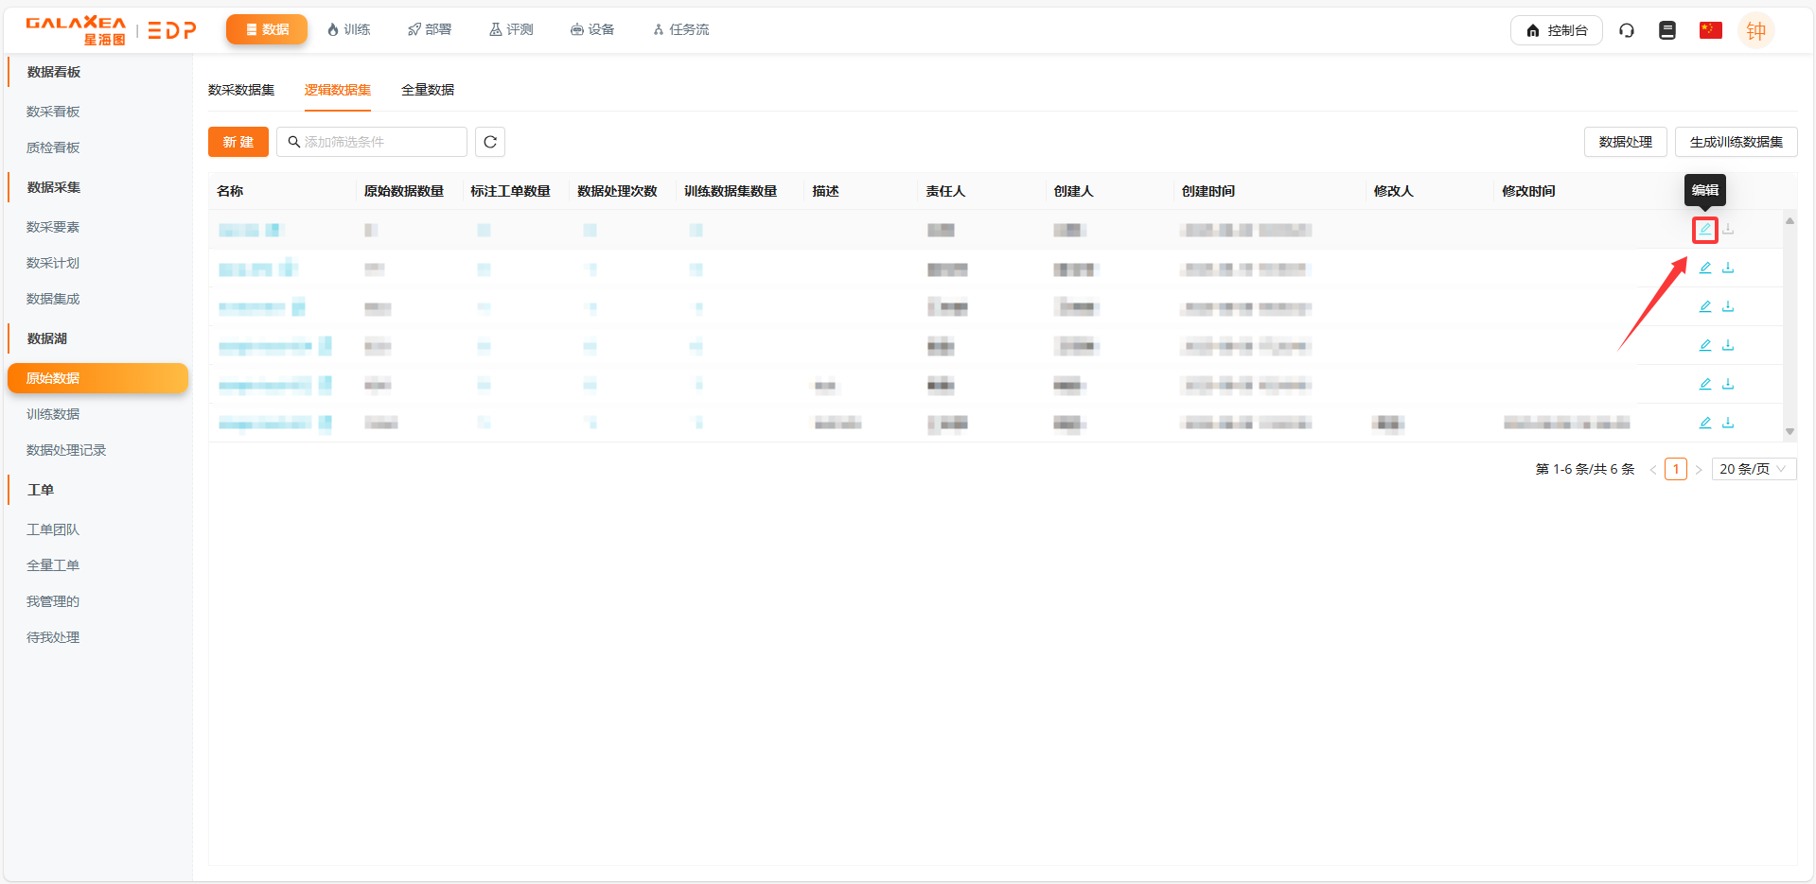Click the download icon in second row

pos(1728,269)
